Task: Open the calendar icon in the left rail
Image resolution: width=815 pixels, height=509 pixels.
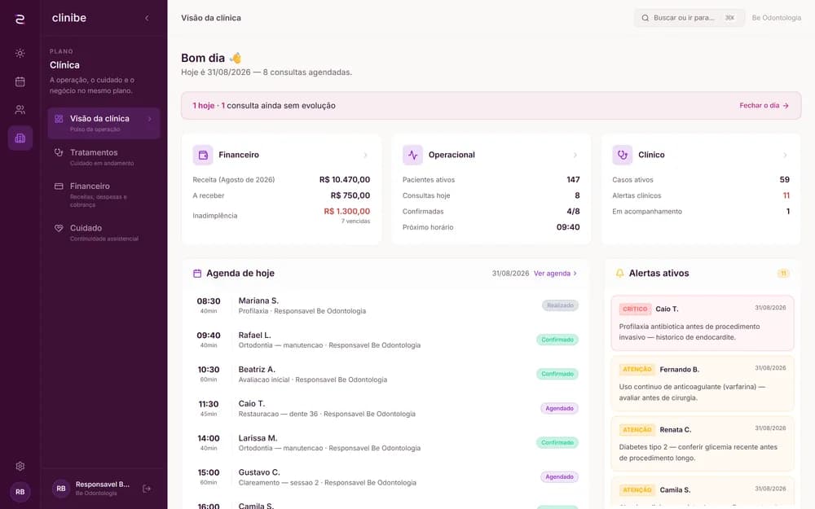Action: (x=20, y=81)
